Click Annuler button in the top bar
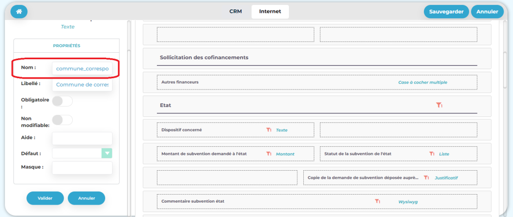The height and width of the screenshot is (217, 513). point(487,11)
